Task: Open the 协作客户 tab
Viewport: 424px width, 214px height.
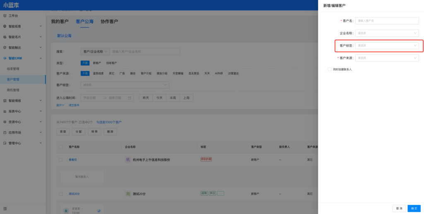Action: pos(109,22)
